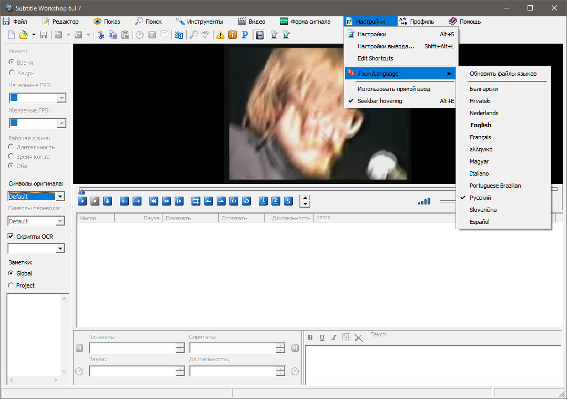Screen dimensions: 567x399
Task: Click the blue Play button under video
Action: (x=83, y=201)
